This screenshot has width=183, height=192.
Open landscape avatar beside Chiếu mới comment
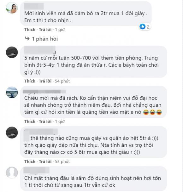tap(12, 93)
